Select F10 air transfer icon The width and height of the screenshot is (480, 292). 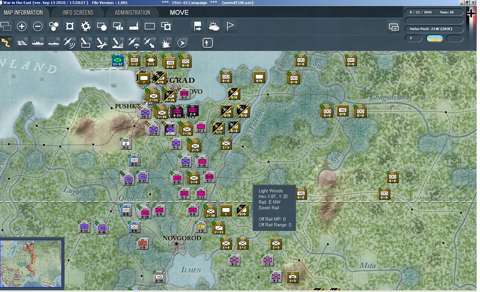tap(150, 43)
